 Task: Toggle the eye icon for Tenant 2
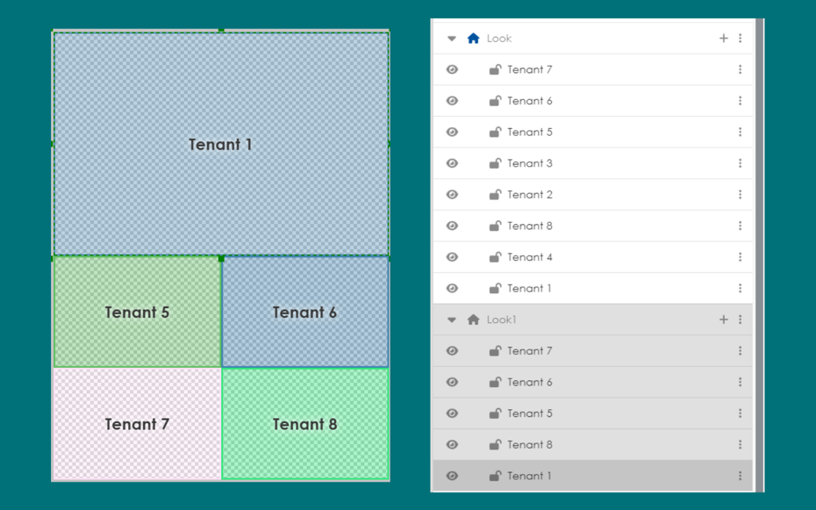point(452,195)
